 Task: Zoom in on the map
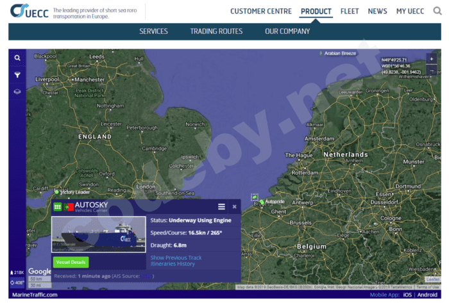click(432, 59)
